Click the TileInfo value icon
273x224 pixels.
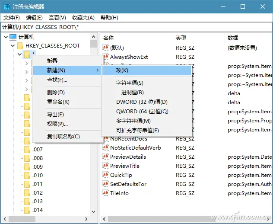point(106,193)
